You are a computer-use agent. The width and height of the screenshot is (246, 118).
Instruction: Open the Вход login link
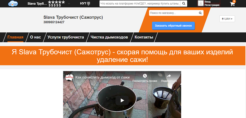(208, 2)
